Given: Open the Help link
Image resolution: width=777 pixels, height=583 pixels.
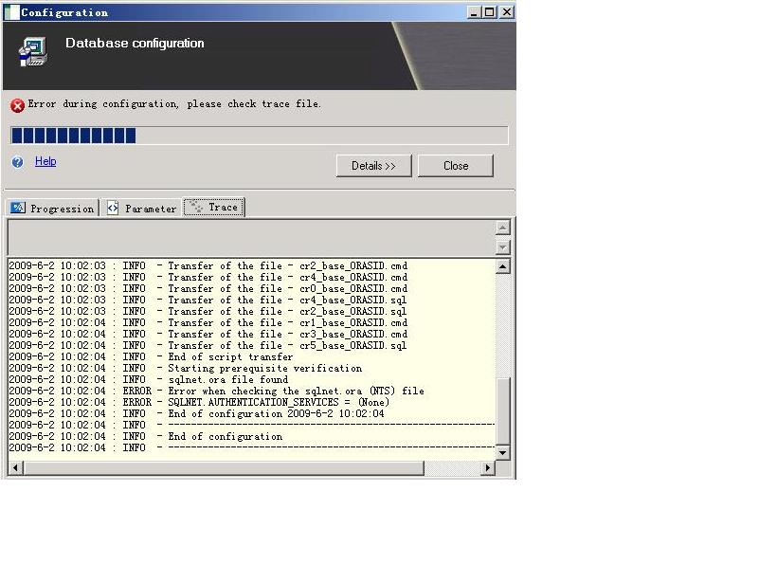Looking at the screenshot, I should (x=45, y=161).
